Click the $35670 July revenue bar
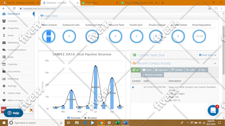 coord(96,87)
